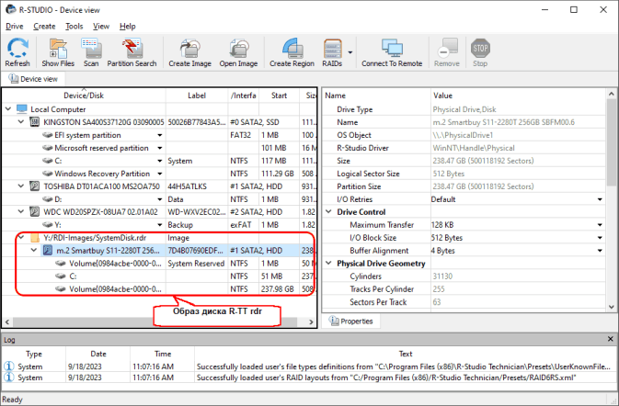This screenshot has width=619, height=406.
Task: Collapse the Drive Control section
Action: click(328, 211)
